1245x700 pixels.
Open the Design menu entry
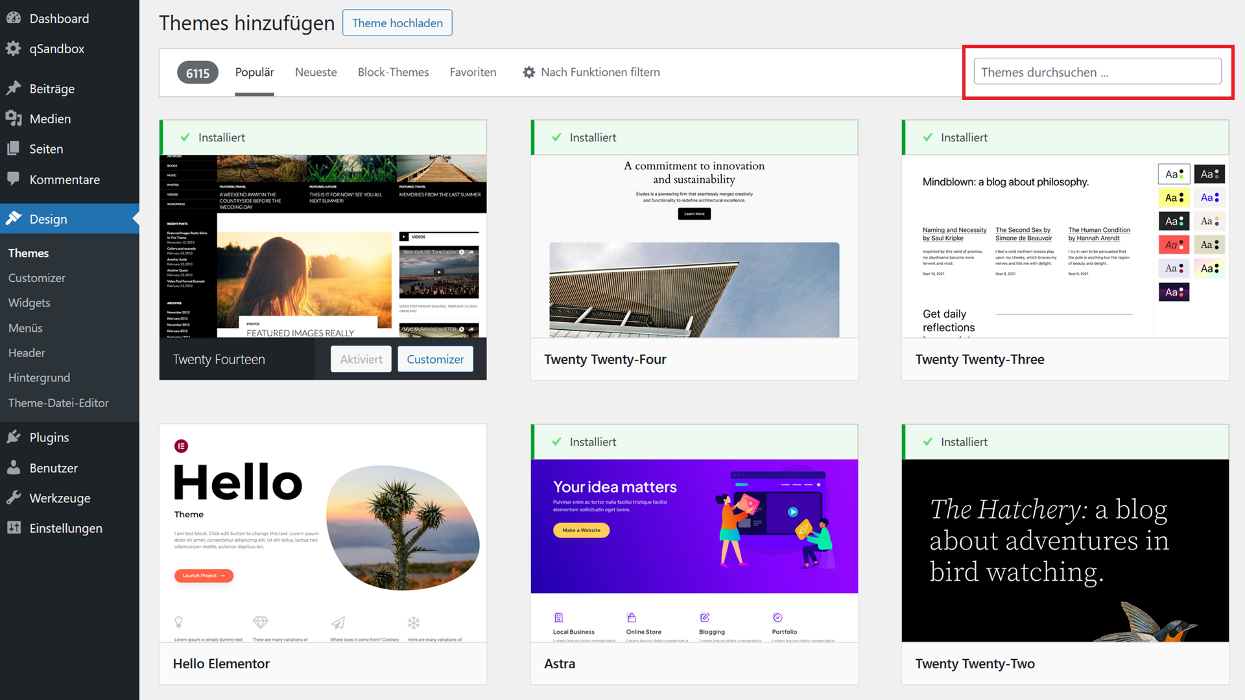click(x=69, y=219)
